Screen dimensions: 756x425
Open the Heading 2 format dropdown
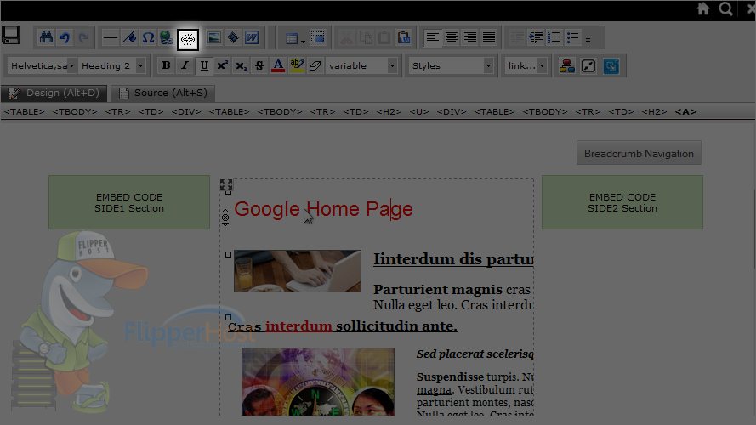click(x=112, y=65)
